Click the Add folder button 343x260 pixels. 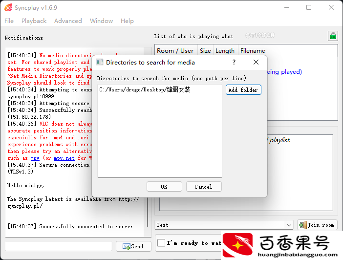click(243, 90)
